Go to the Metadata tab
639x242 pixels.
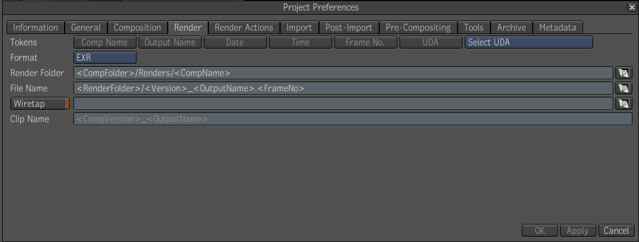point(557,27)
